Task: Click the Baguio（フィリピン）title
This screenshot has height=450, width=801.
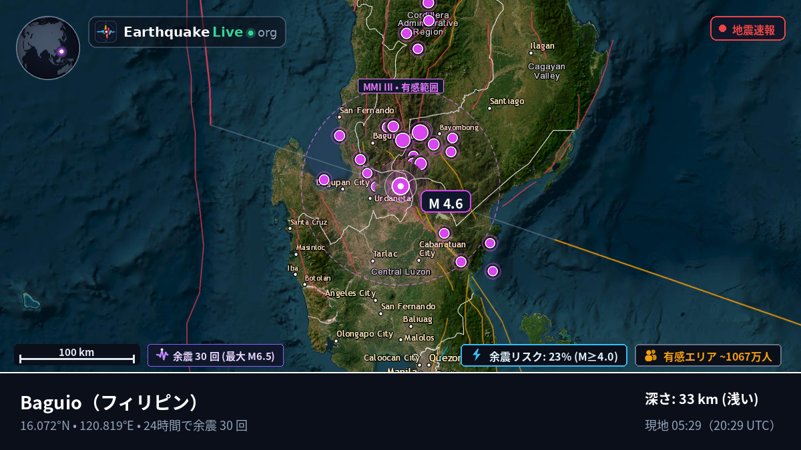Action: coord(109,403)
